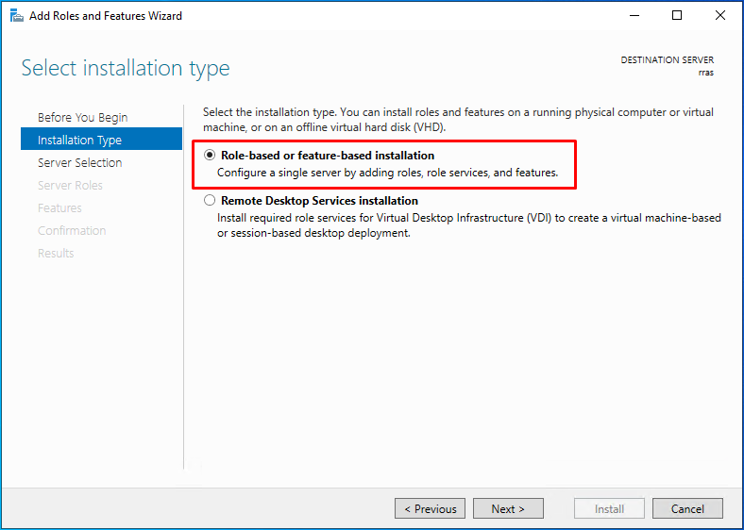744x530 pixels.
Task: Select Role-based or feature-based installation radio
Action: coord(210,155)
